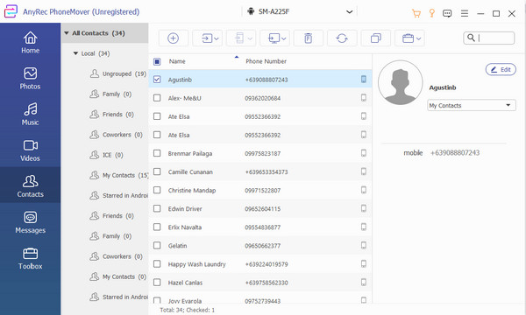Open the SM-A225F device dropdown
526x315 pixels.
click(300, 11)
